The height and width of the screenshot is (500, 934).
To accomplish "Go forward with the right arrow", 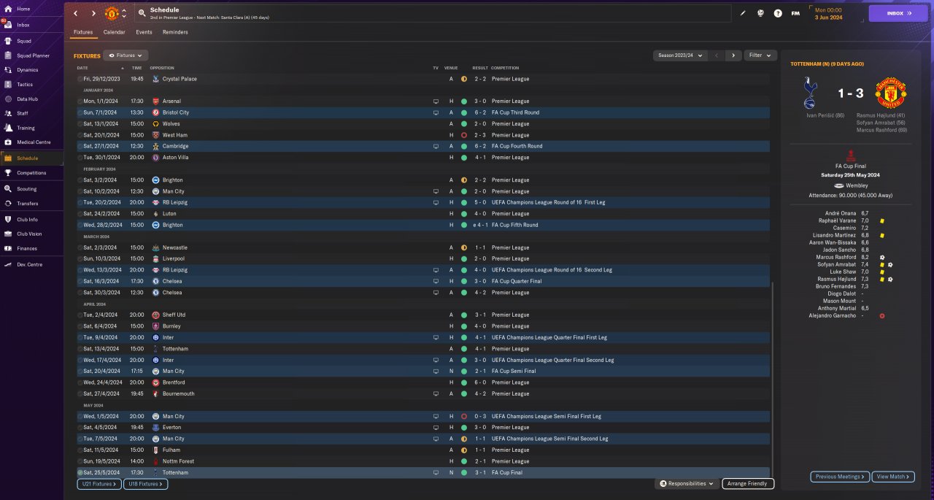I will [x=93, y=13].
